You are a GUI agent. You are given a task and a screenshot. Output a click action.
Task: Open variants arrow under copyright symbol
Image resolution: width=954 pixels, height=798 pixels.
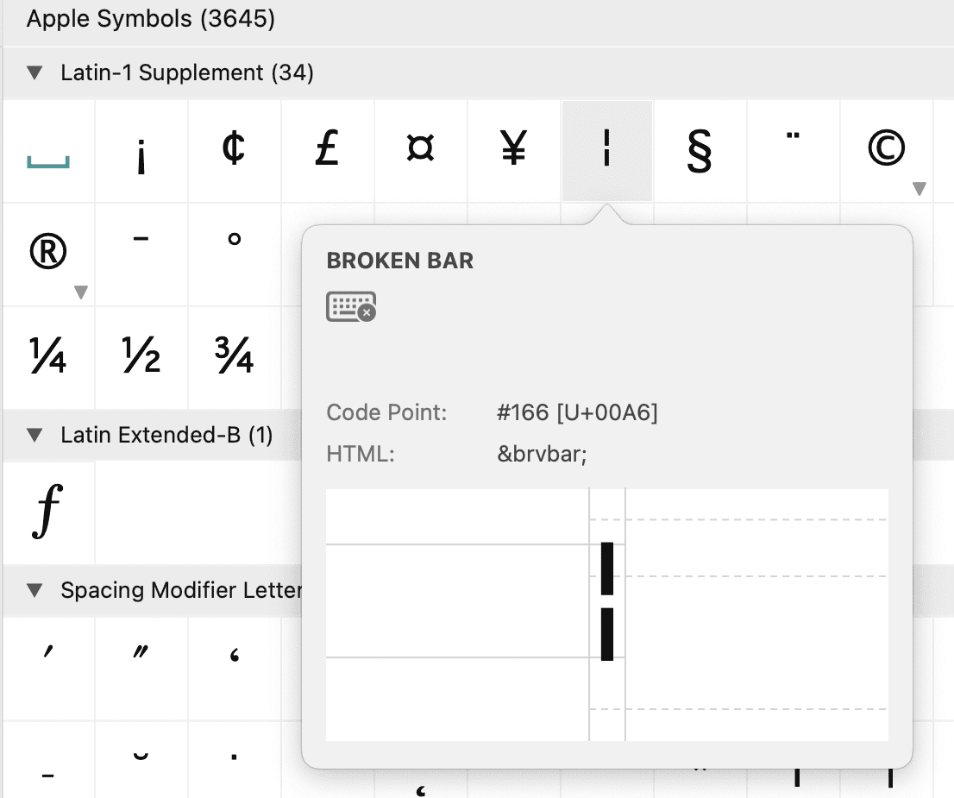tap(919, 189)
